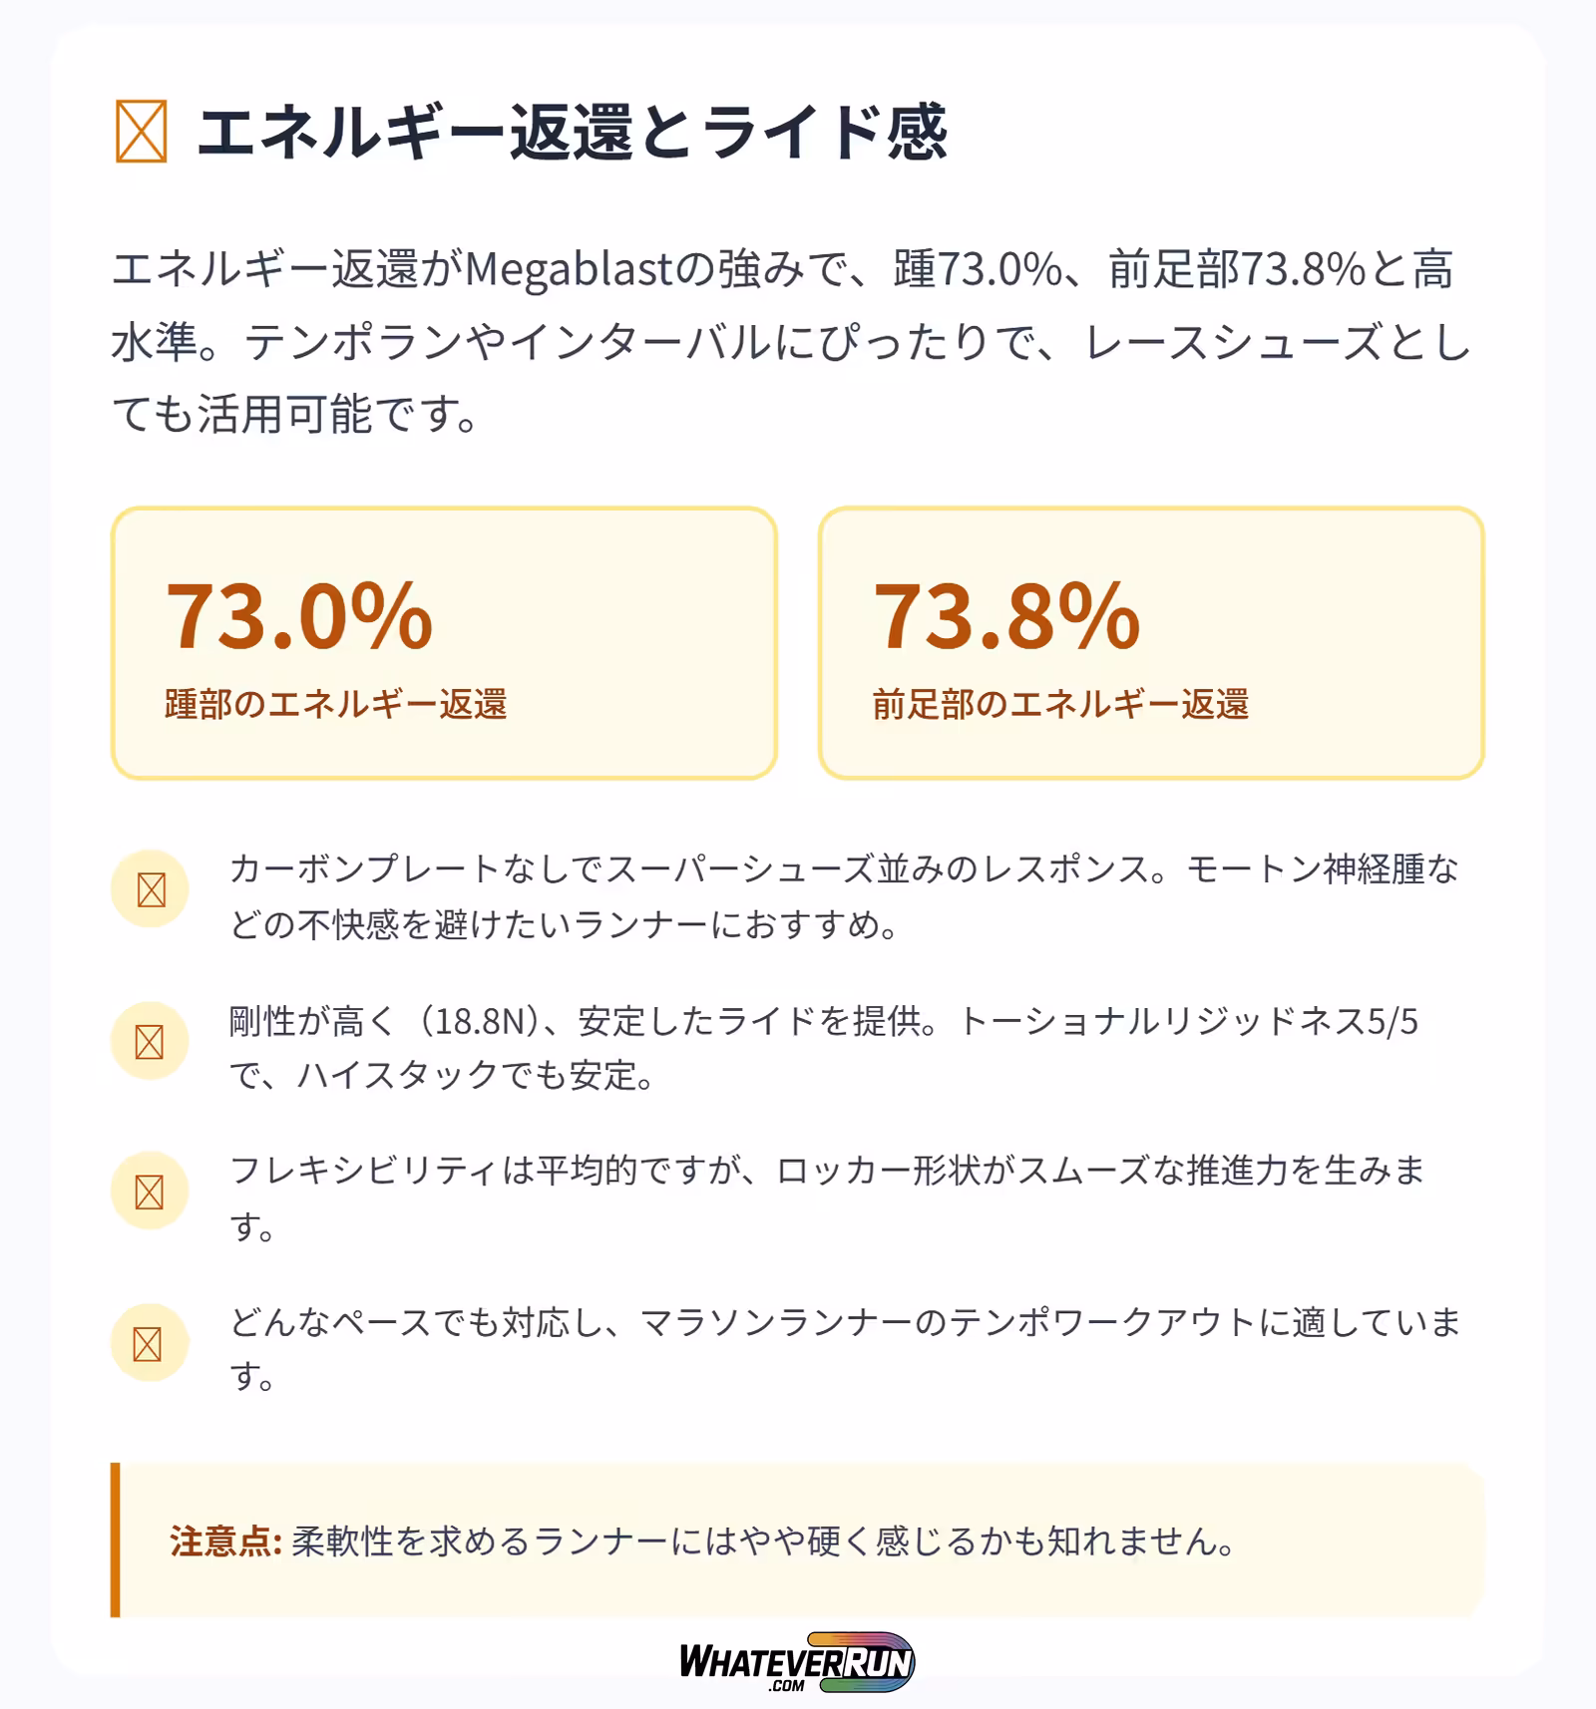The height and width of the screenshot is (1709, 1596).
Task: Click the bold 注意点 label
Action: tap(225, 1541)
